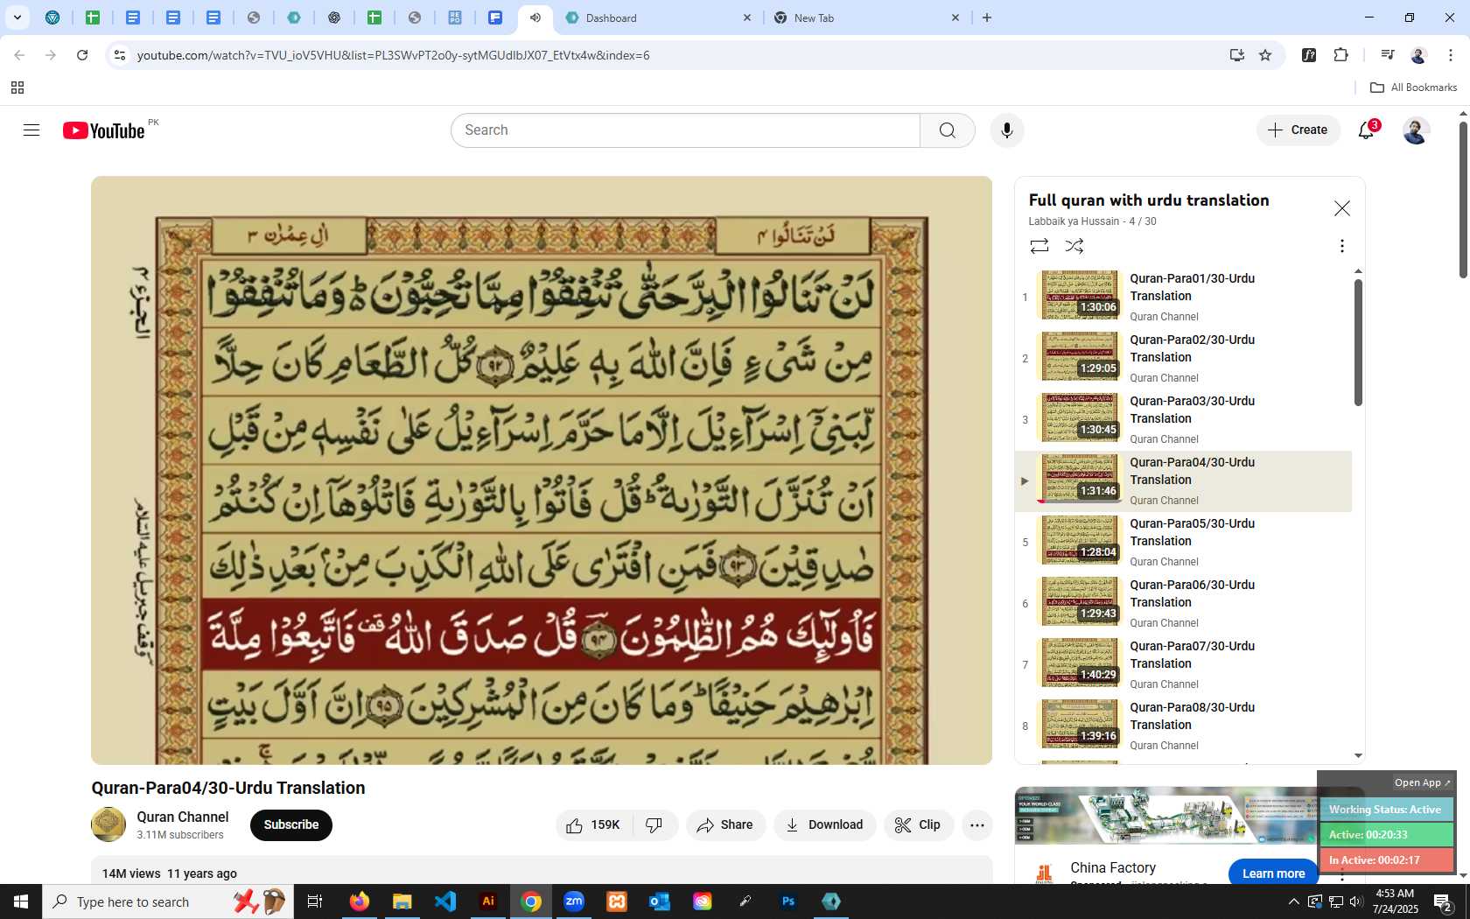Switch to the New Tab tab

pos(866,18)
